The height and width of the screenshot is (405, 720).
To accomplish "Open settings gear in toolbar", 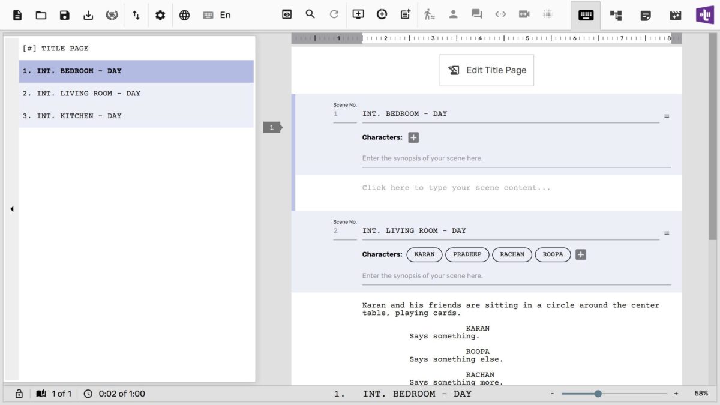I will (x=160, y=15).
